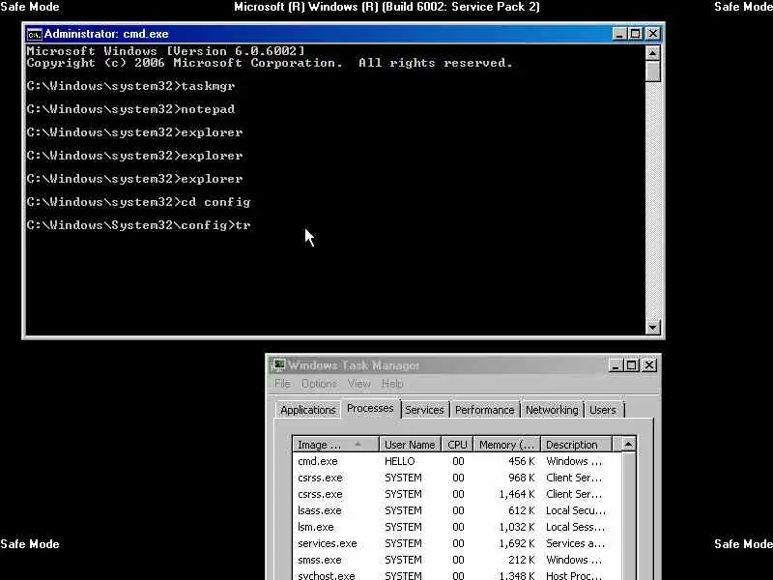Click the HELLO user name cell

(x=400, y=461)
